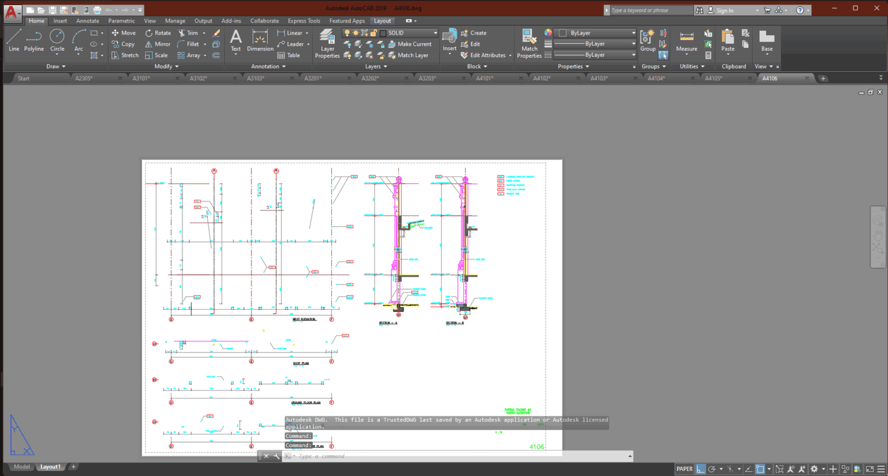
Task: Launch the Measure tool
Action: coord(686,40)
